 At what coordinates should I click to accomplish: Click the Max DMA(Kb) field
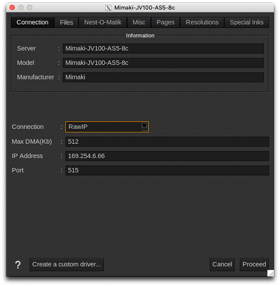[x=167, y=142]
